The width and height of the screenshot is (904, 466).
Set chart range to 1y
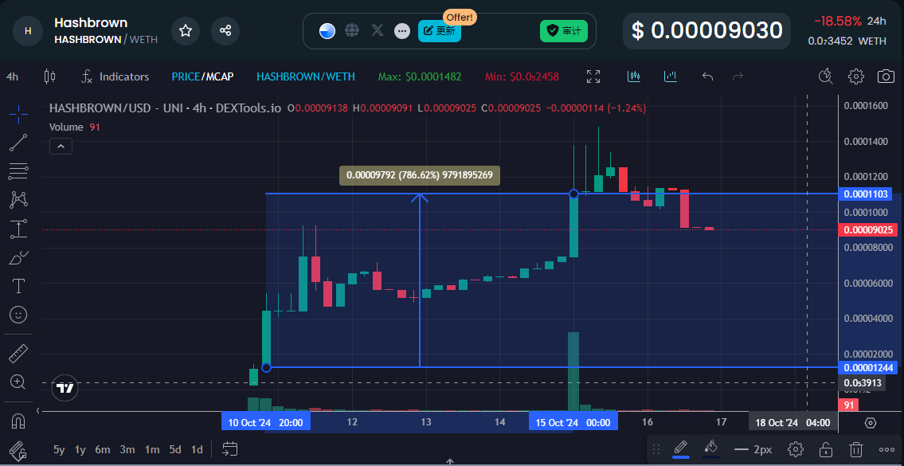pos(80,449)
